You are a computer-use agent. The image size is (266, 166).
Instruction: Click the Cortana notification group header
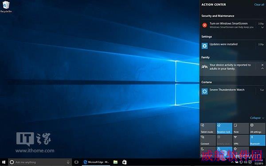pyautogui.click(x=206, y=82)
